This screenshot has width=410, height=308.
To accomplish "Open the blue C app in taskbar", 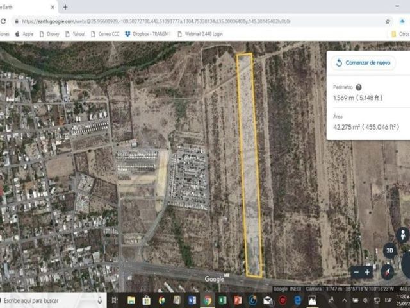I will [252, 300].
